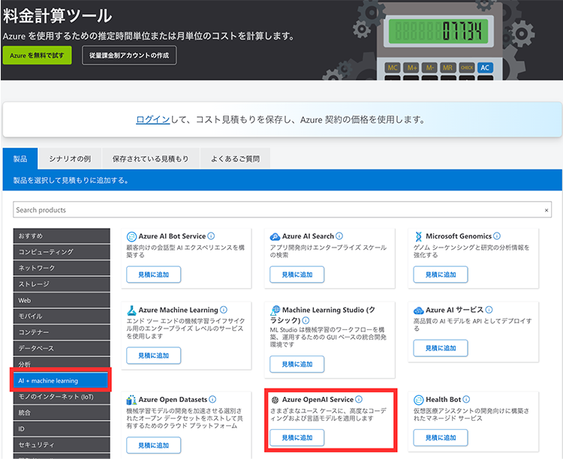
Task: Select the おすすめ category
Action: coord(62,235)
